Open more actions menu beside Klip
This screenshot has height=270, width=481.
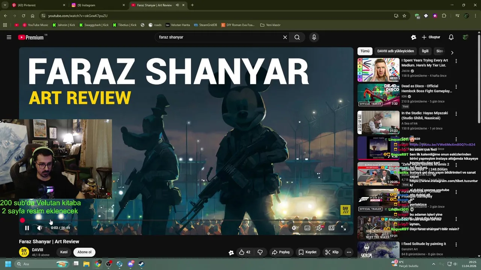tap(349, 252)
